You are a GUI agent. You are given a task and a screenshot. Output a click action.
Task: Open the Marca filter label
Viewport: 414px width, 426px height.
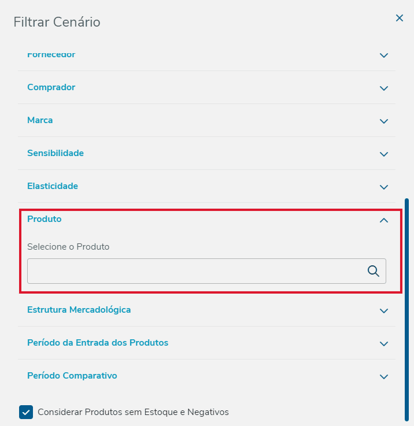(40, 120)
